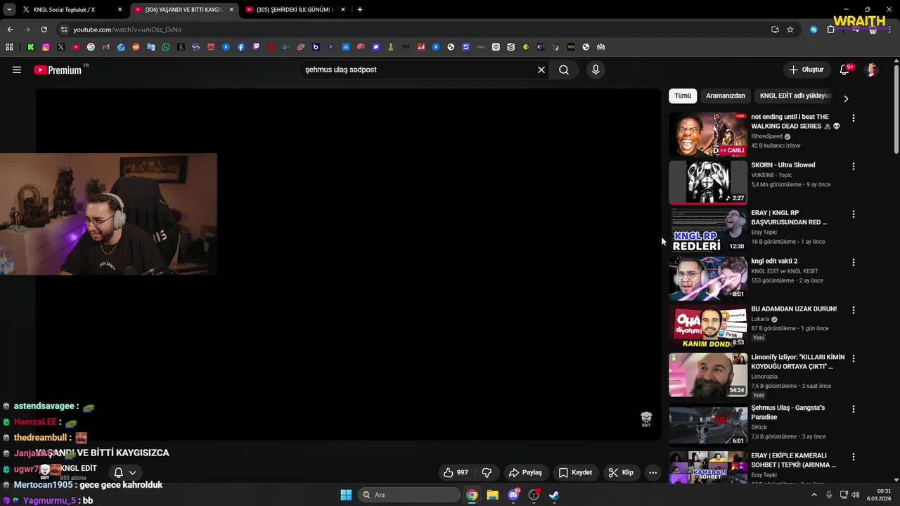Open options for BU ADAMDAN UZAK DURUN!
This screenshot has height=506, width=900.
point(854,310)
